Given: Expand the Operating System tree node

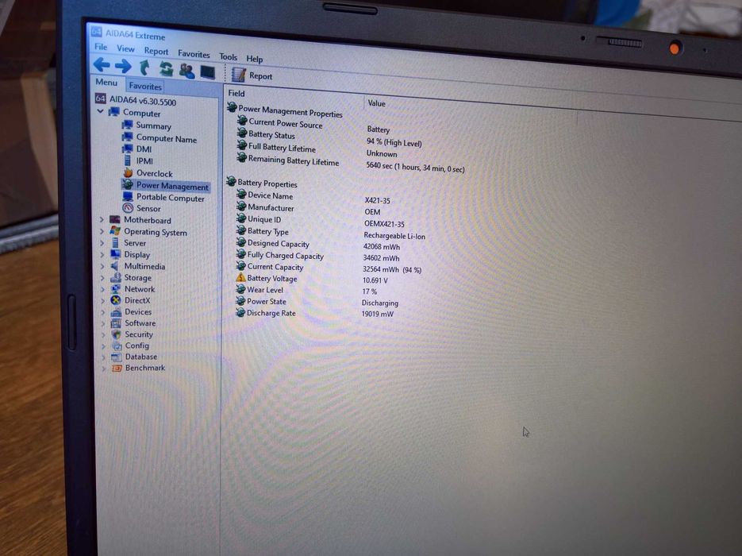Looking at the screenshot, I should click(102, 232).
